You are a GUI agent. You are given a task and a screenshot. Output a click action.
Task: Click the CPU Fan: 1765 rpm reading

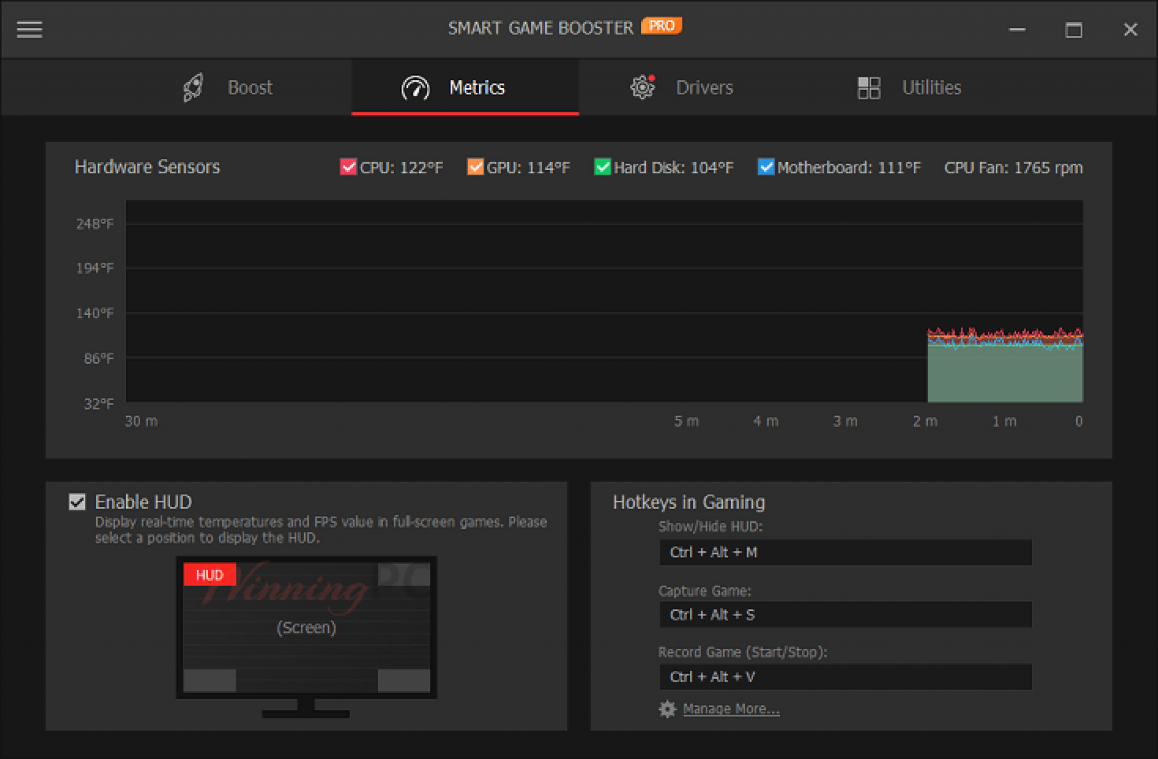pos(1013,168)
